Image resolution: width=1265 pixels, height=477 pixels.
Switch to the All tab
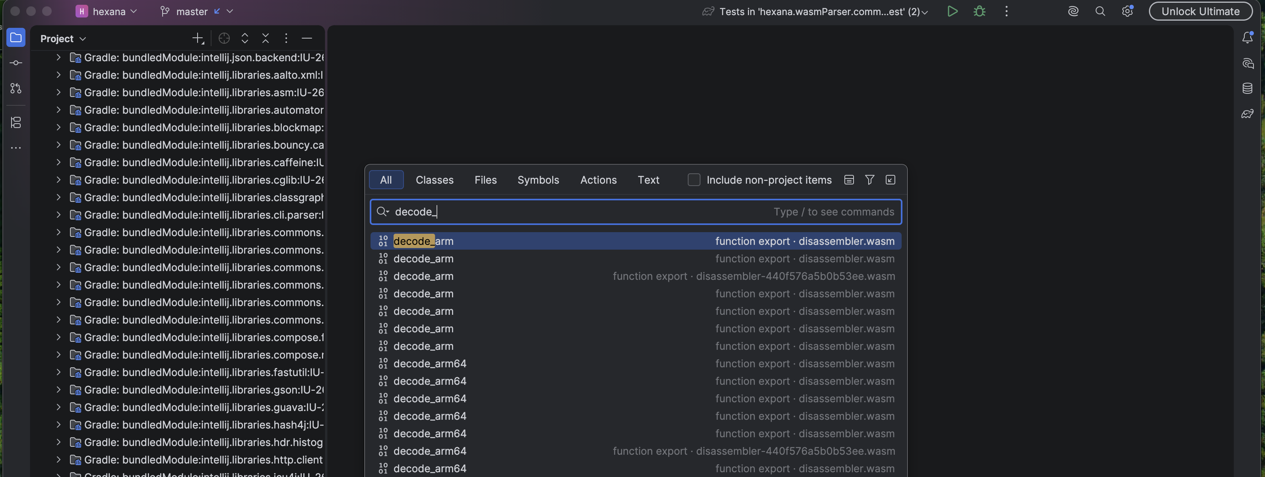(x=386, y=180)
